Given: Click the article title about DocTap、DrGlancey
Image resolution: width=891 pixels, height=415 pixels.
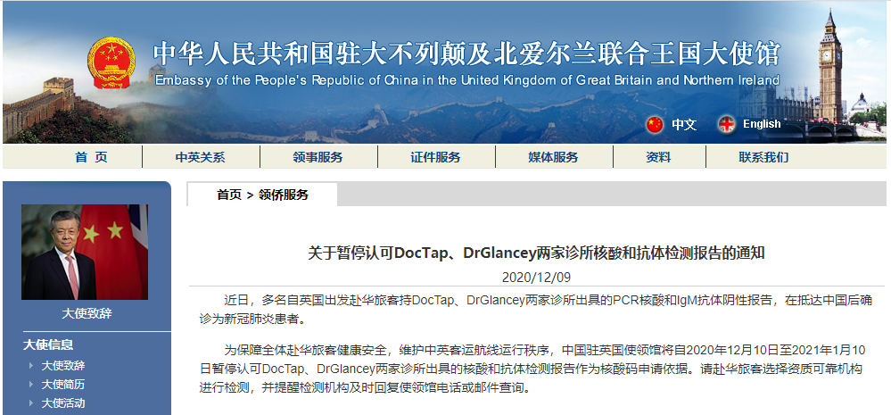Looking at the screenshot, I should coord(536,253).
